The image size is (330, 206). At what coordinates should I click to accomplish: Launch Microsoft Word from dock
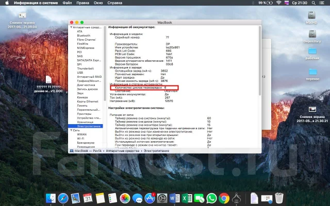pos(174,198)
